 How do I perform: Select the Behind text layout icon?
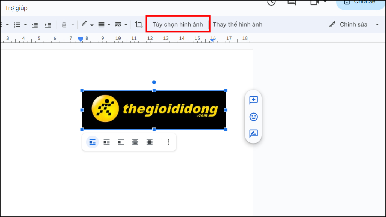coord(135,142)
